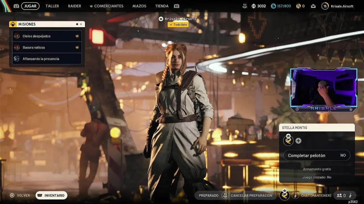Screen dimensions: 364x204
Task: Click the R3 icon in top bar
Action: point(245,6)
